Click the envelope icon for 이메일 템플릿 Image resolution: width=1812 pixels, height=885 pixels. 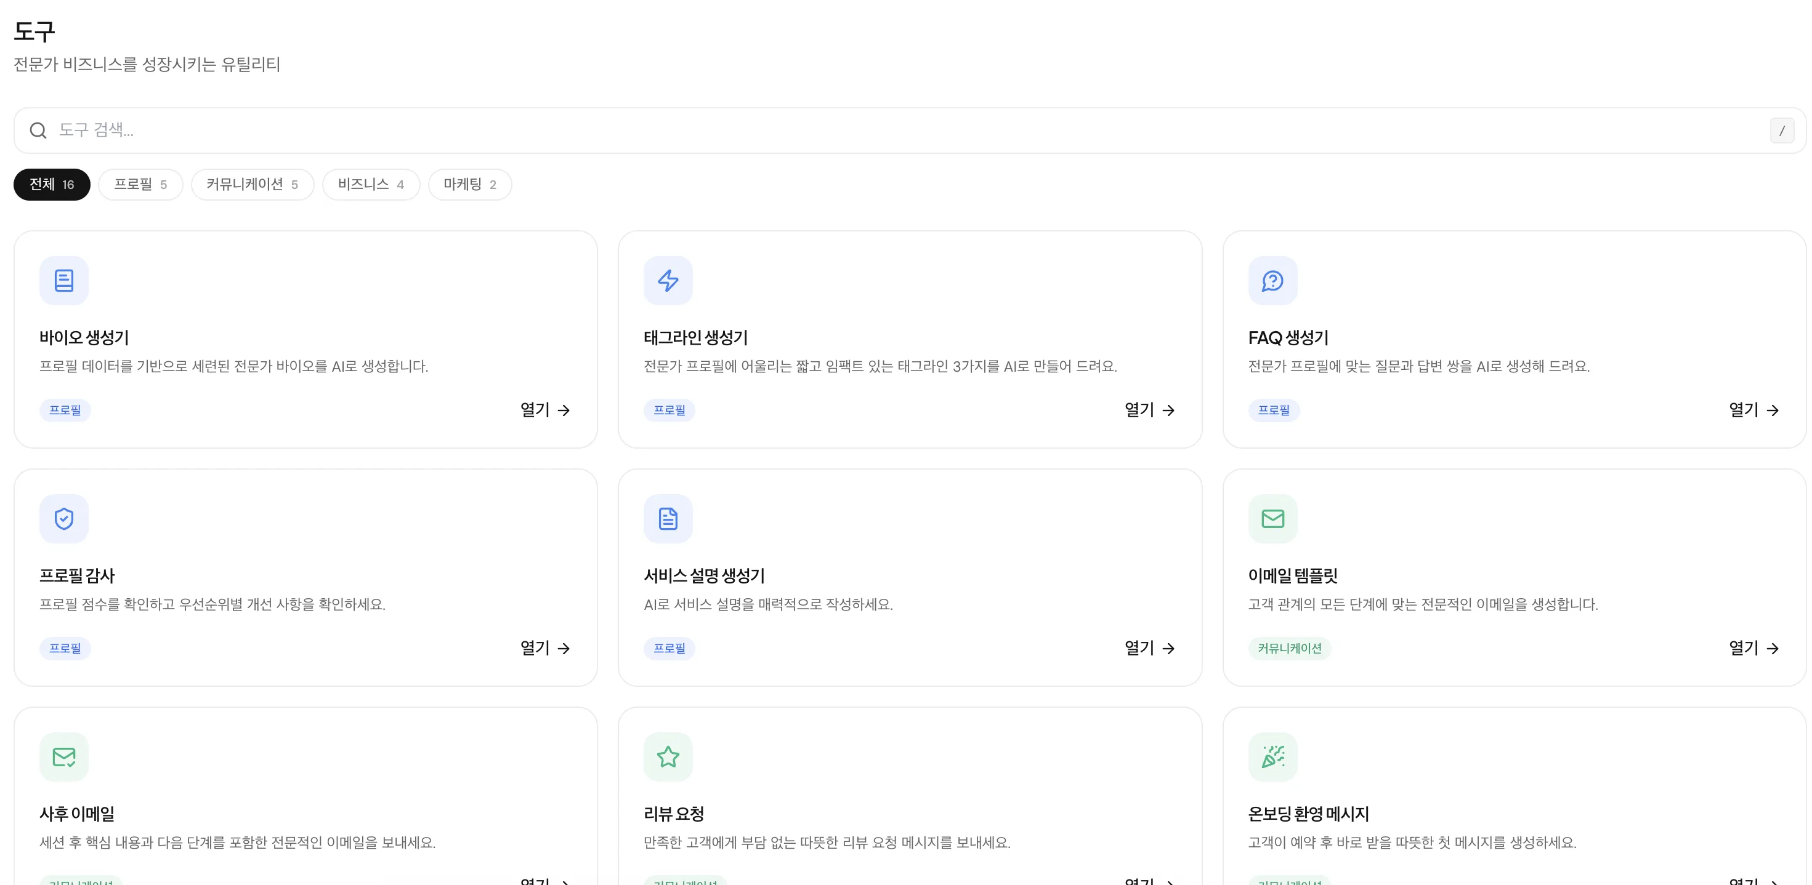coord(1272,518)
